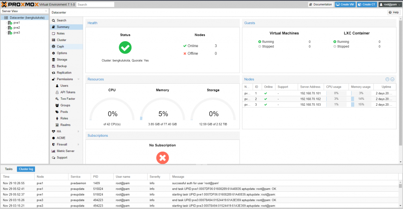Open the Pools tags icon
This screenshot has width=403, height=209.
point(57,112)
